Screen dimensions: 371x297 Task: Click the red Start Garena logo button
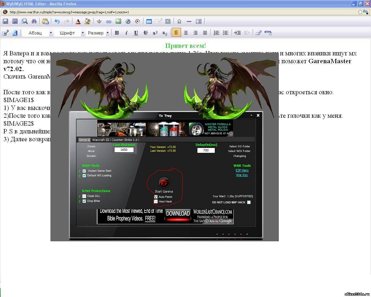pos(164,182)
